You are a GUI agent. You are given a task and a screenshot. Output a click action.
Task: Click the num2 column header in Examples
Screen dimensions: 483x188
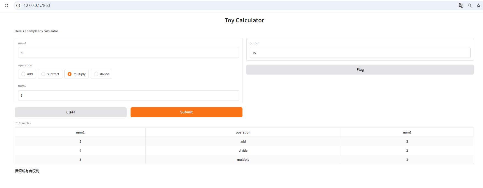(407, 132)
